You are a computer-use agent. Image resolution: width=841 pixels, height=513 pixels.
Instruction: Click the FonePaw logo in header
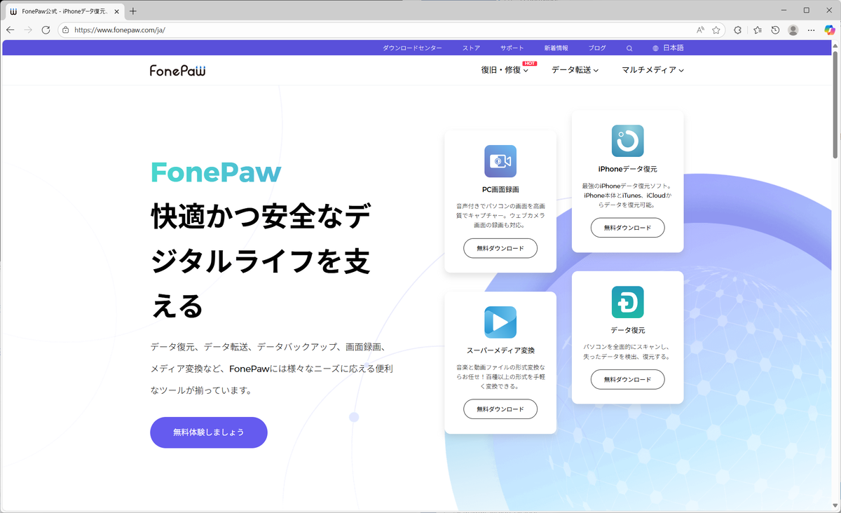(177, 70)
